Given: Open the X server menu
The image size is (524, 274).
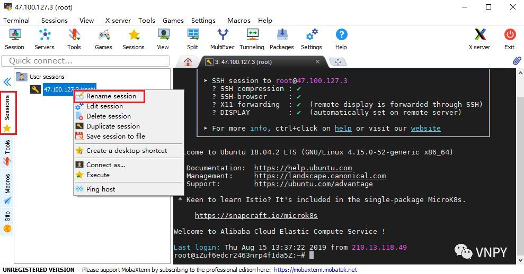Looking at the screenshot, I should click(x=118, y=20).
